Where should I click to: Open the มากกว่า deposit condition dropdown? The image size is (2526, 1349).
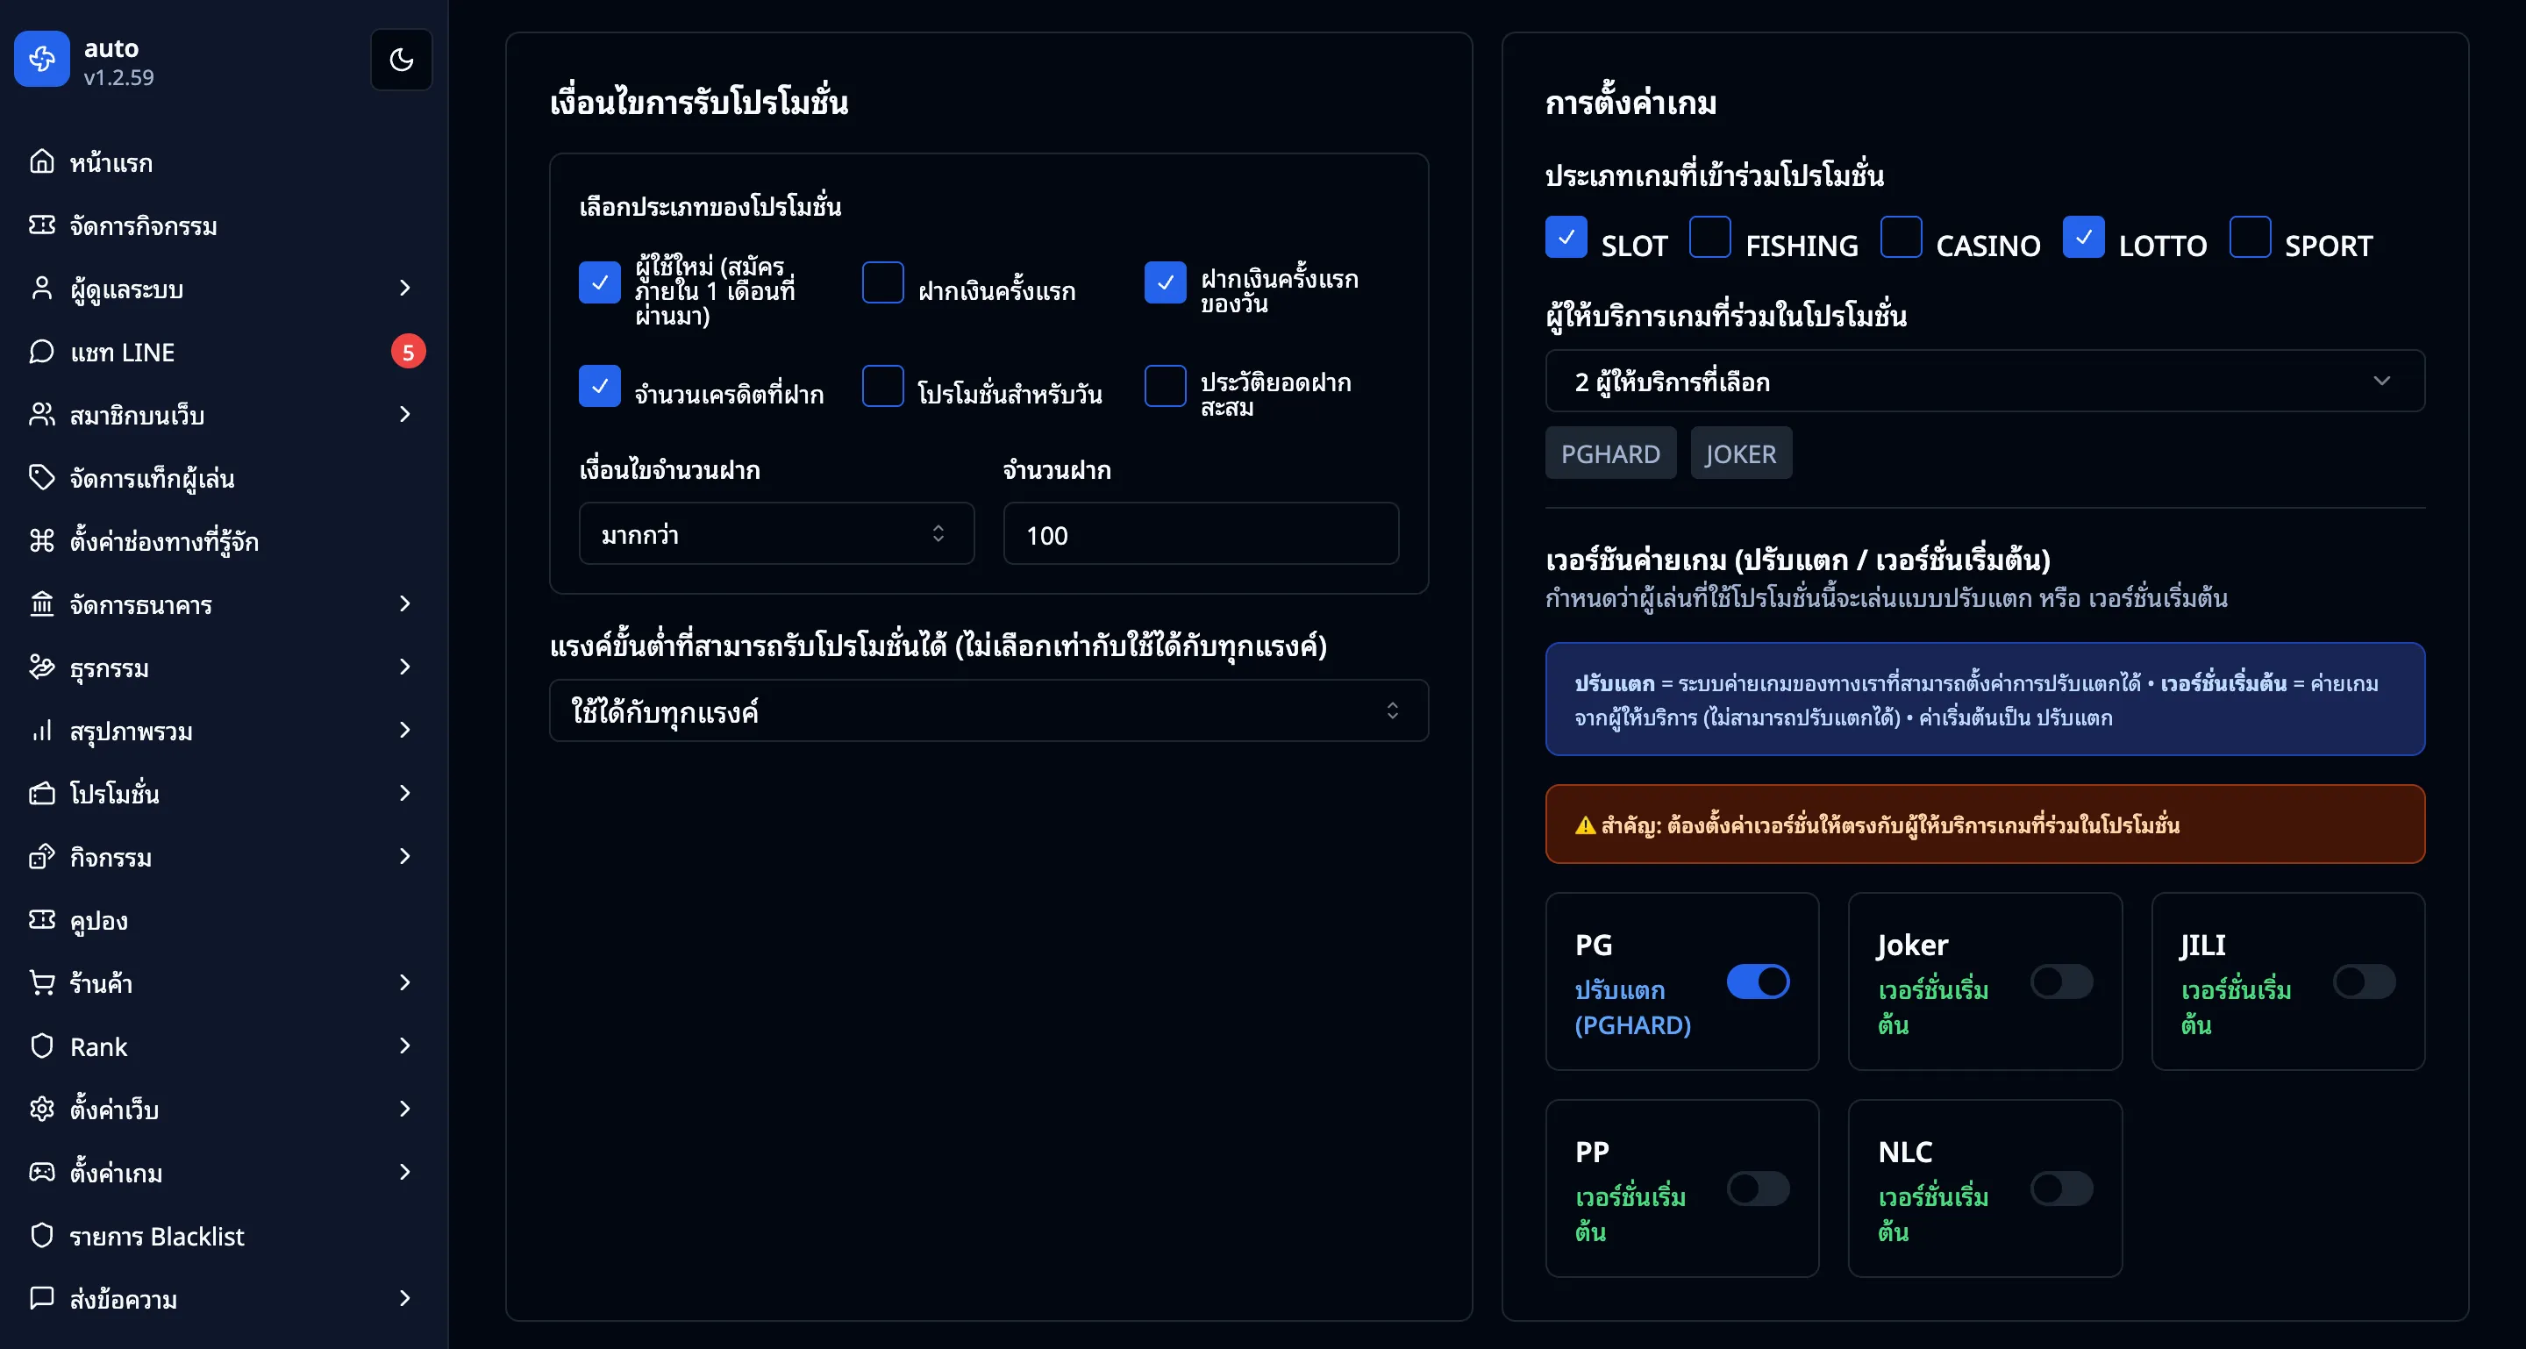pyautogui.click(x=774, y=534)
